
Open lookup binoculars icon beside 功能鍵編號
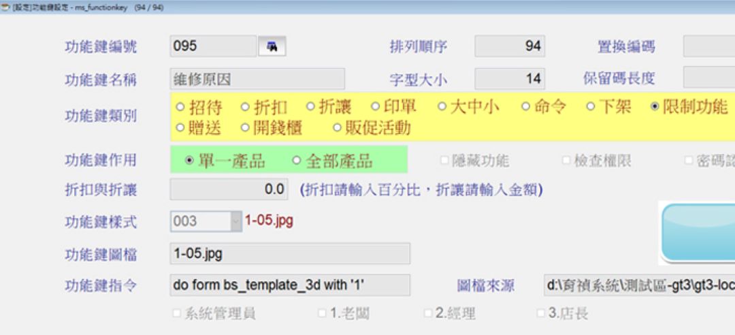click(272, 46)
